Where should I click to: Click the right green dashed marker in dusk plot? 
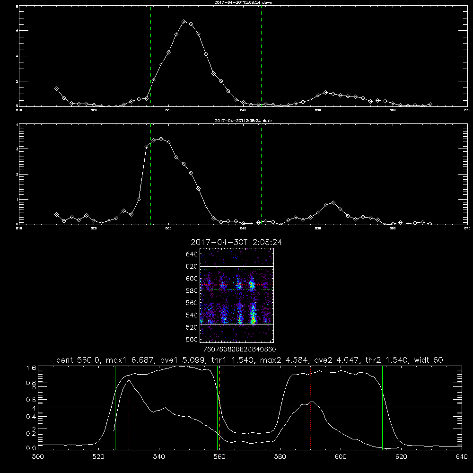point(261,174)
